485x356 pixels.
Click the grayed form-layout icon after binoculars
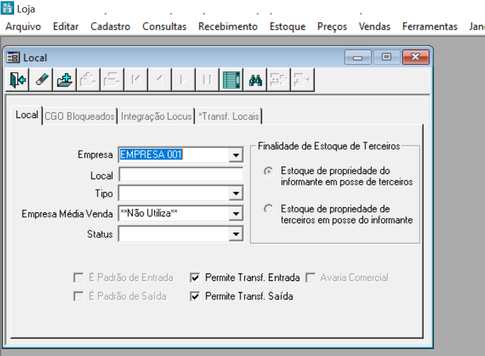(x=279, y=80)
